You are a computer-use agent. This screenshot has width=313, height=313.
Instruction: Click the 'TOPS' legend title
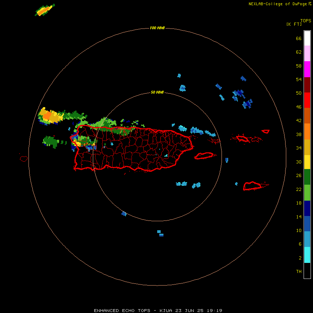click(306, 21)
